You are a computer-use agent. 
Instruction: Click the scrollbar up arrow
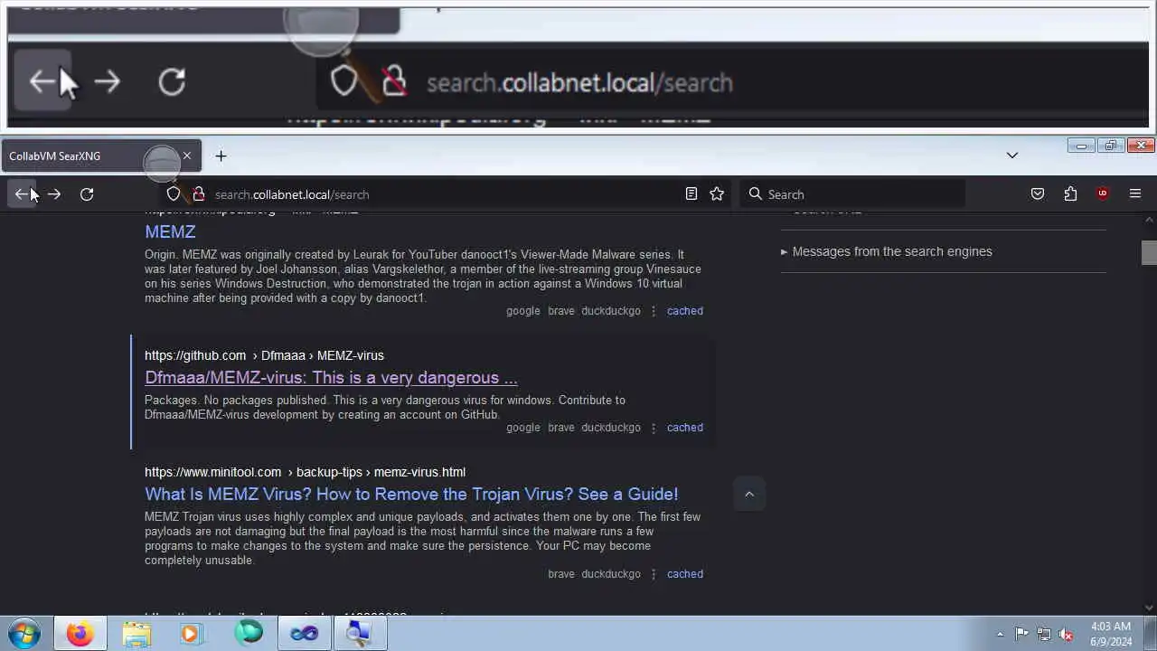click(x=1149, y=220)
